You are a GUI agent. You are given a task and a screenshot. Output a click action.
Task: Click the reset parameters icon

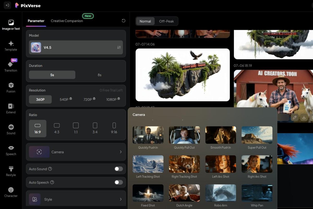click(123, 21)
